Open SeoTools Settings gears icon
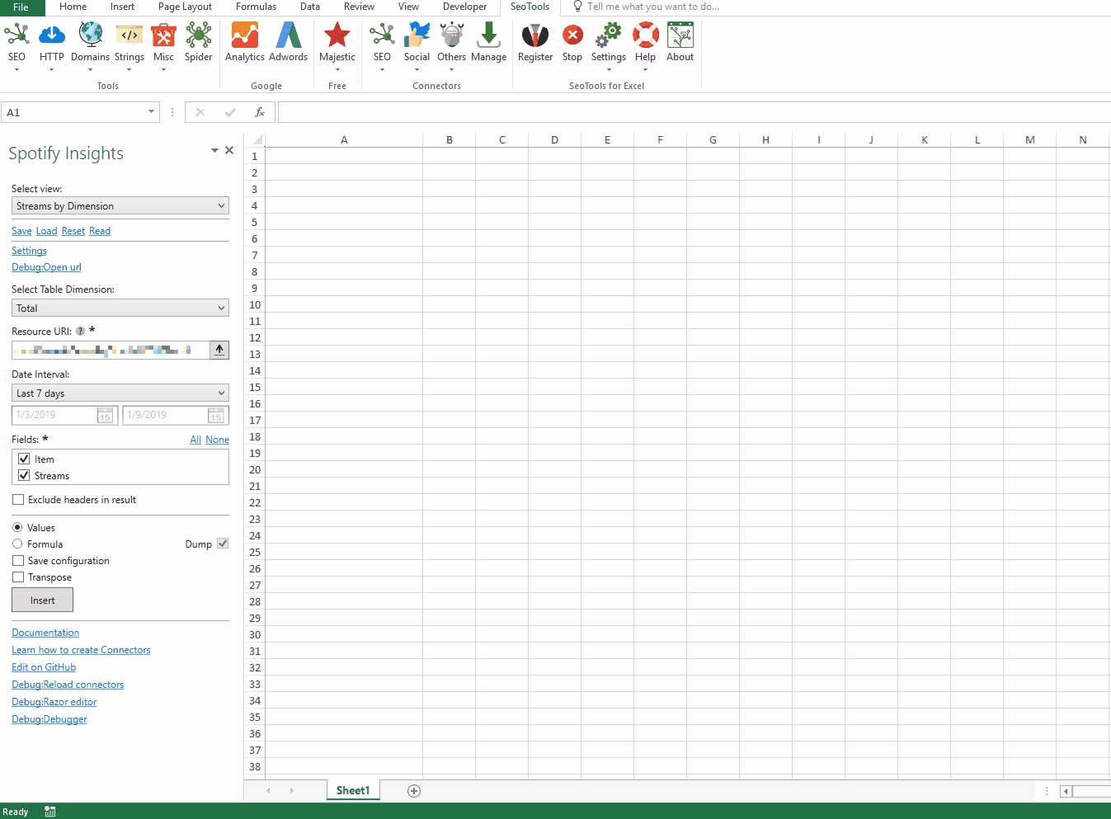Image resolution: width=1111 pixels, height=819 pixels. pyautogui.click(x=609, y=35)
